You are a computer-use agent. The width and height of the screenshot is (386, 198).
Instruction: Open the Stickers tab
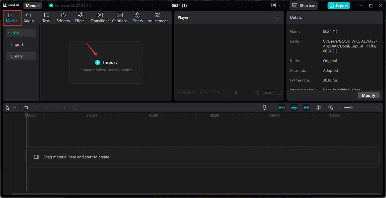coord(63,18)
